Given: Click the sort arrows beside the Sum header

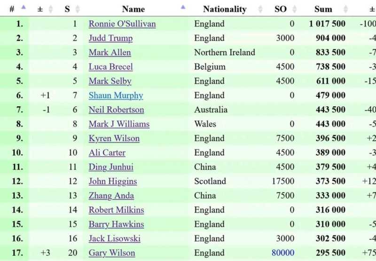Looking at the screenshot, I should click(x=345, y=9).
